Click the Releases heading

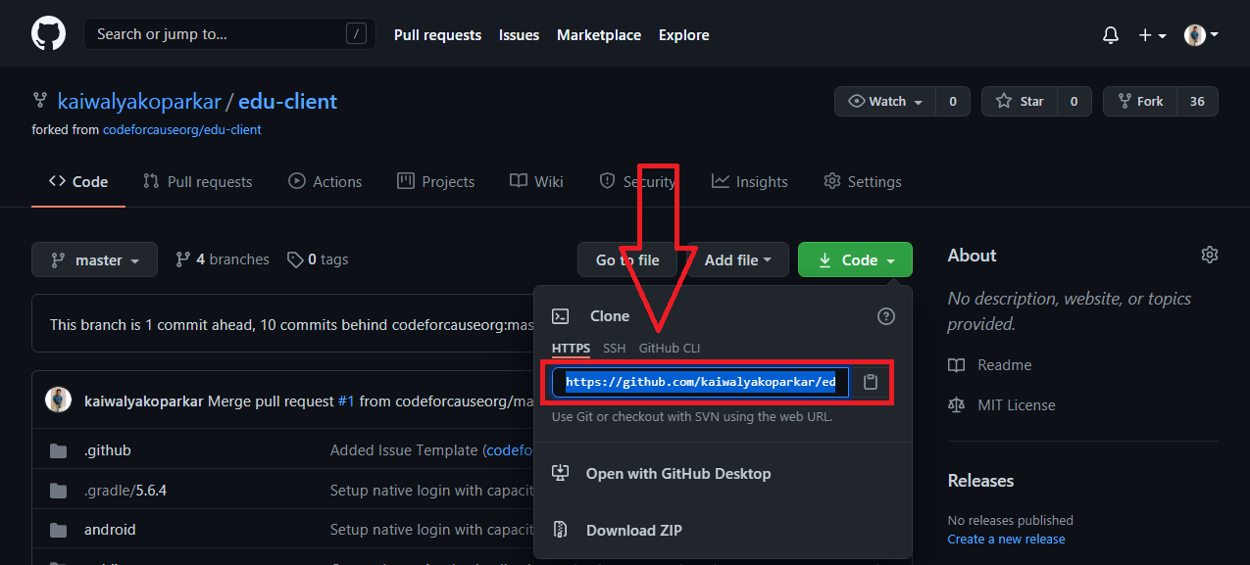980,481
